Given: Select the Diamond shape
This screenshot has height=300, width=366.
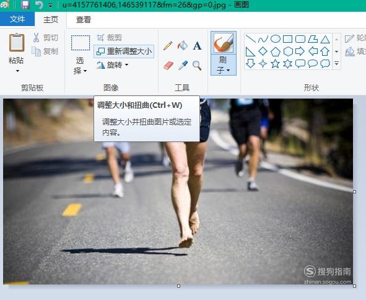Looking at the screenshot, I should [x=263, y=51].
